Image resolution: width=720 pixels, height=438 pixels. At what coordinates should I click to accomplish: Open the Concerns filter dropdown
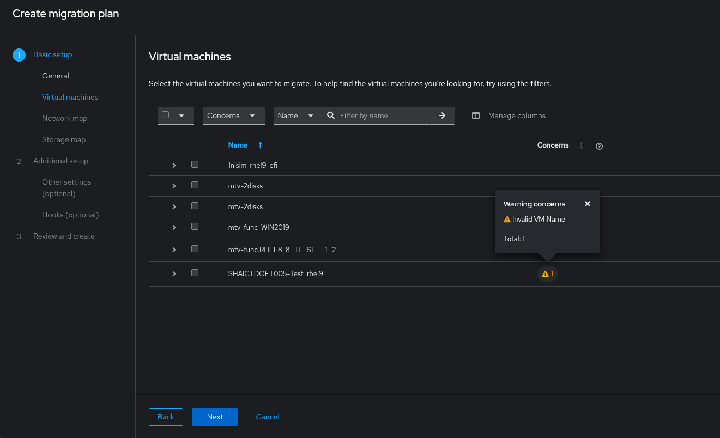click(233, 115)
